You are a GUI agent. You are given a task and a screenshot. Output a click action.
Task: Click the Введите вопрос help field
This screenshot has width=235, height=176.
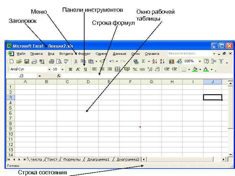tap(190, 53)
